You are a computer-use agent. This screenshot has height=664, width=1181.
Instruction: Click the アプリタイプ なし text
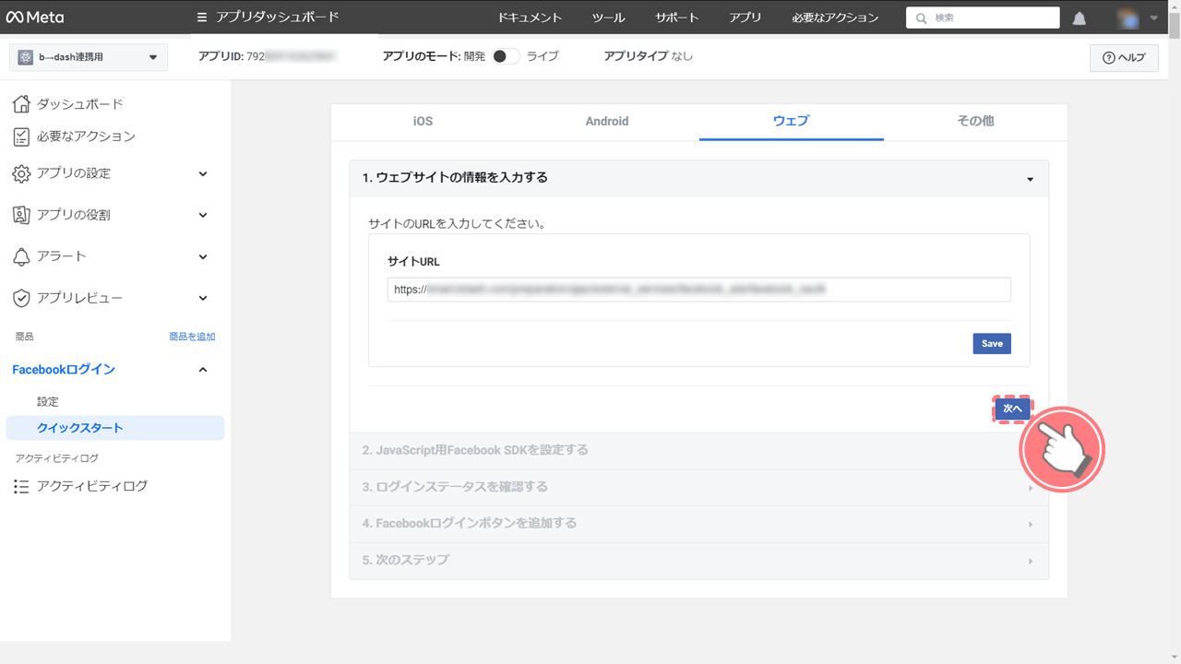[x=648, y=56]
